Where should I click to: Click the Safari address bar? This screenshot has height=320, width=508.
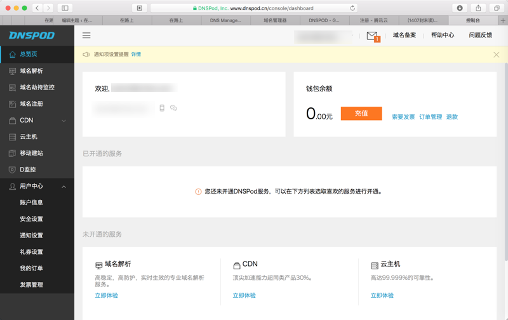[x=254, y=8]
